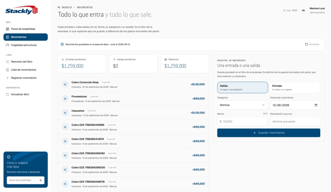
Task: Click Cobro E2E 1789284248578 row icon
Action: 65,184
